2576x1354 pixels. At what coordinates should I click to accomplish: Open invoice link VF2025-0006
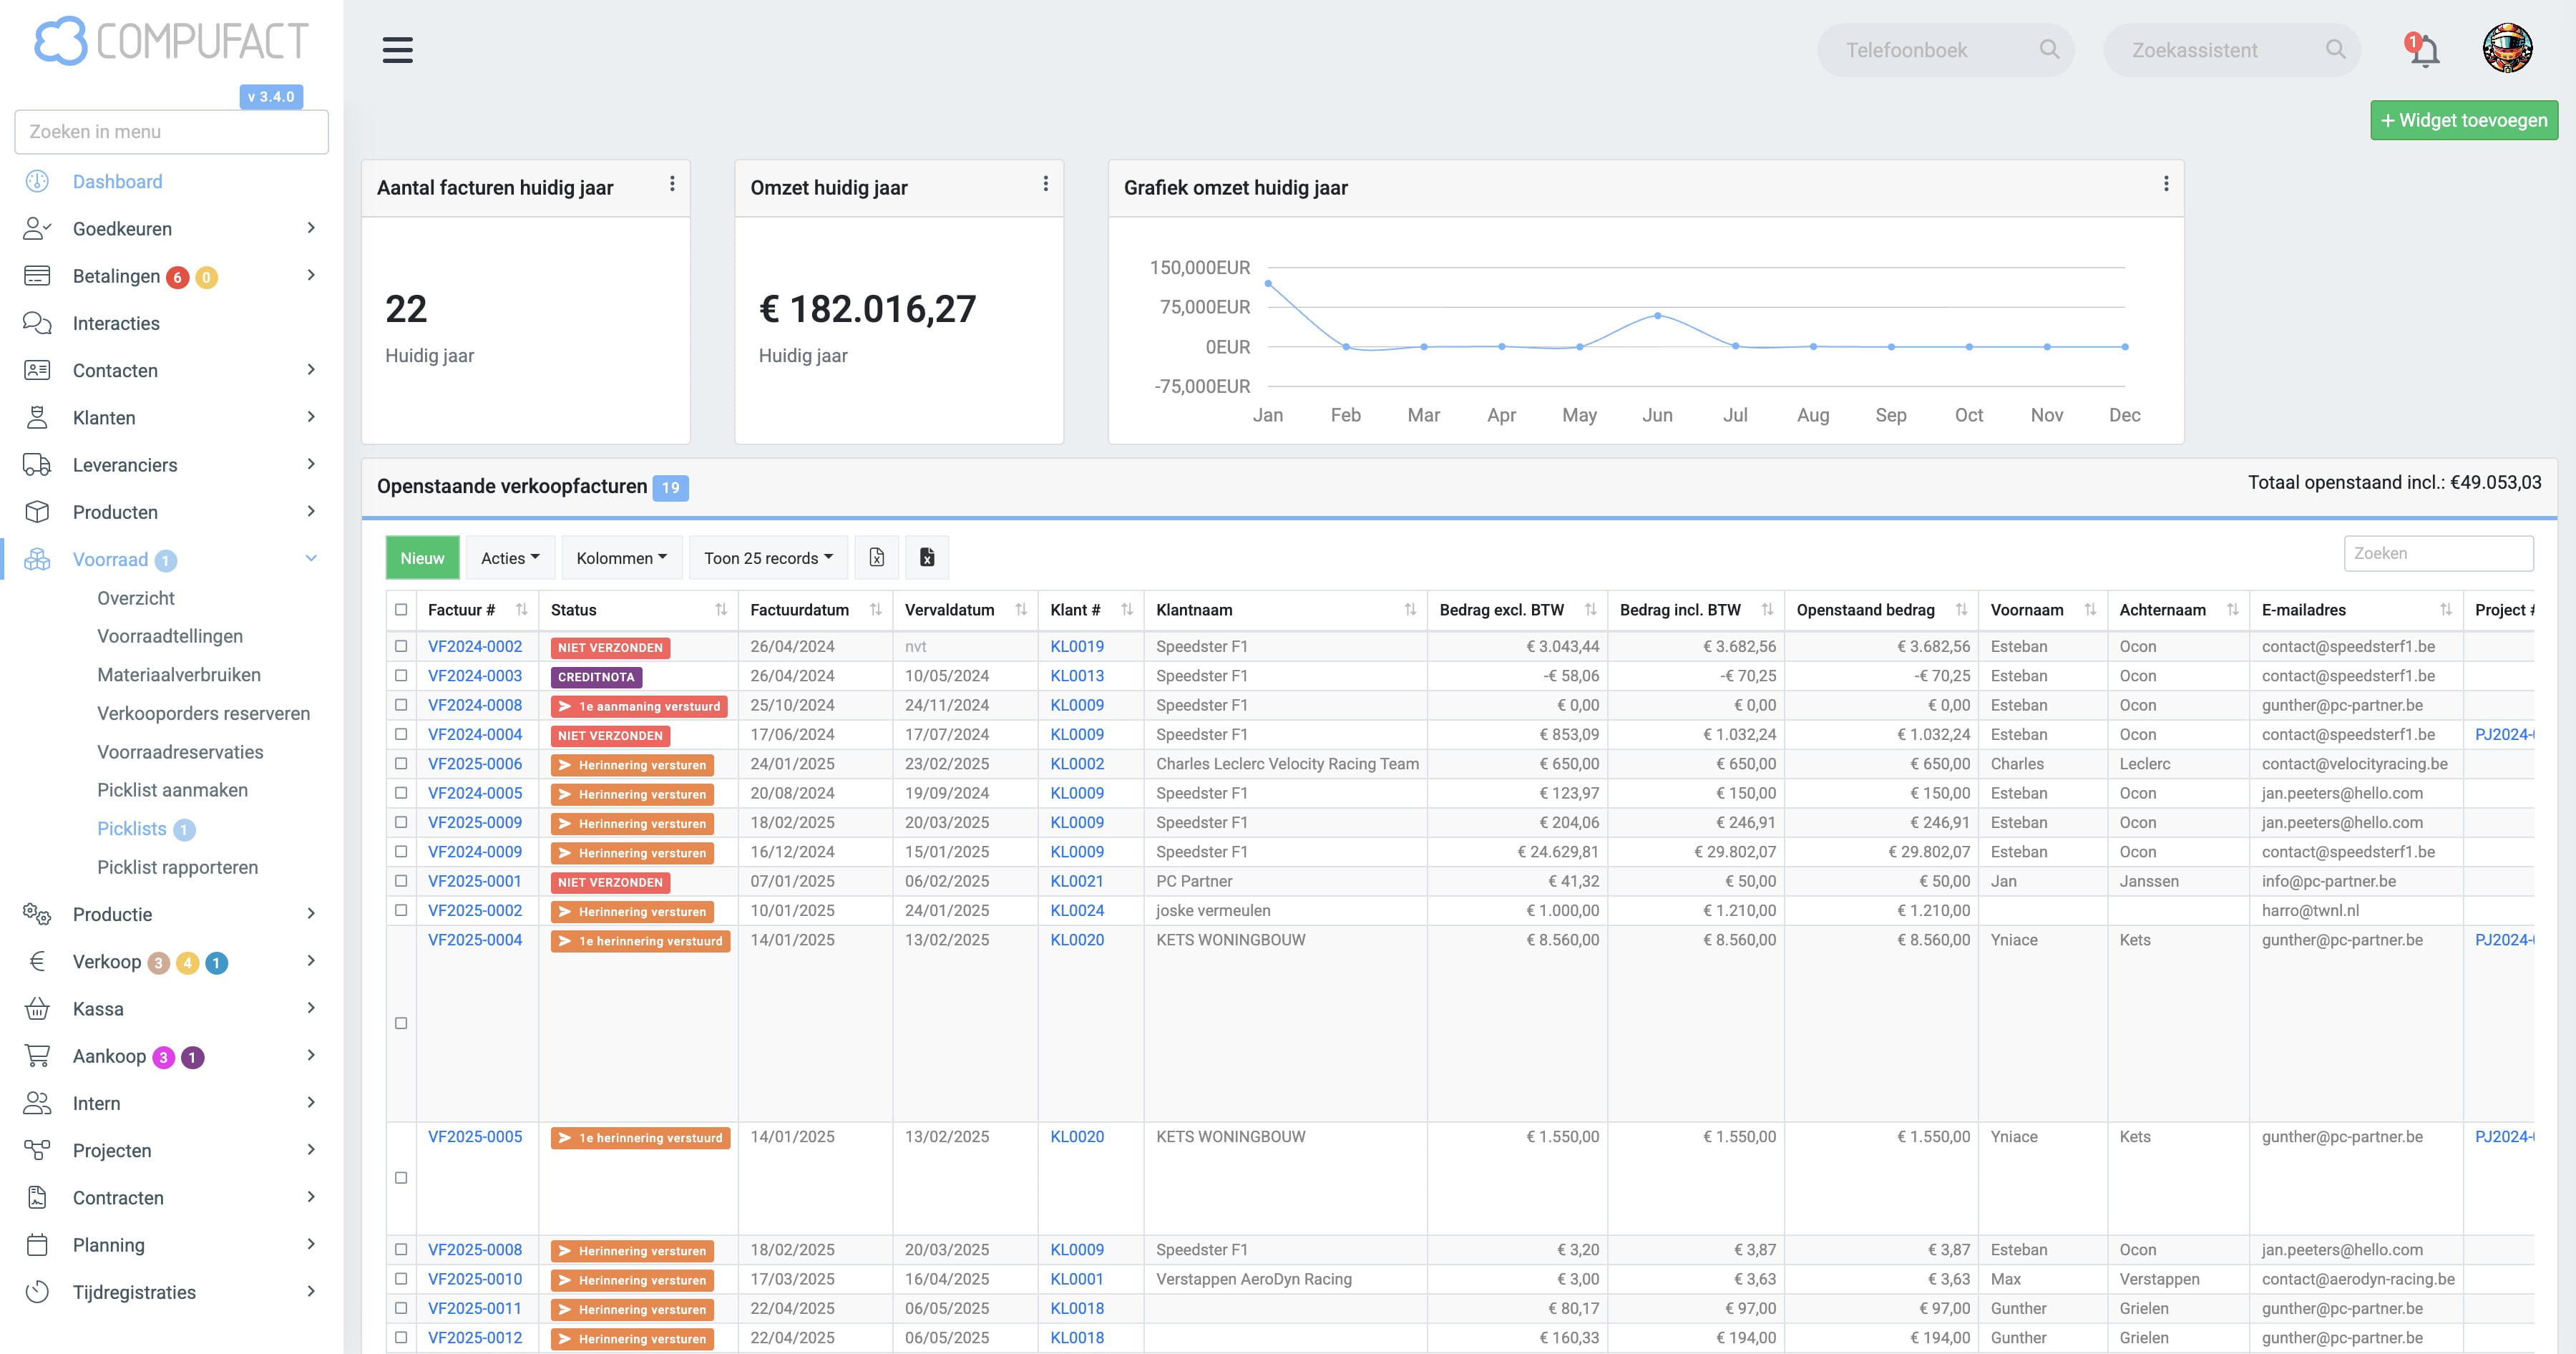pos(475,764)
